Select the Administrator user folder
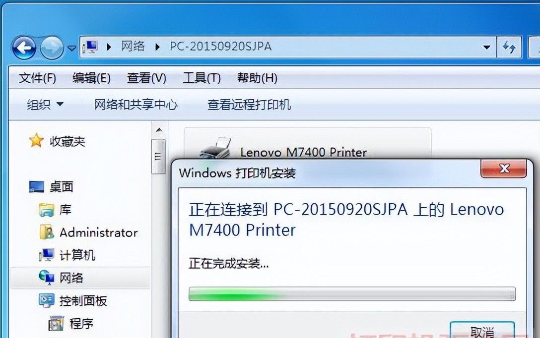540x338 pixels. pyautogui.click(x=88, y=232)
